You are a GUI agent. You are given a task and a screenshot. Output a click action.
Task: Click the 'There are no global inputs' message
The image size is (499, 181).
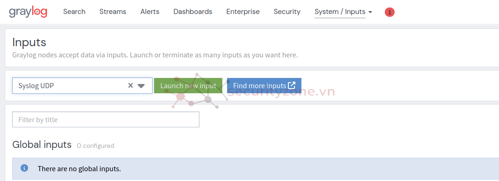tap(79, 168)
